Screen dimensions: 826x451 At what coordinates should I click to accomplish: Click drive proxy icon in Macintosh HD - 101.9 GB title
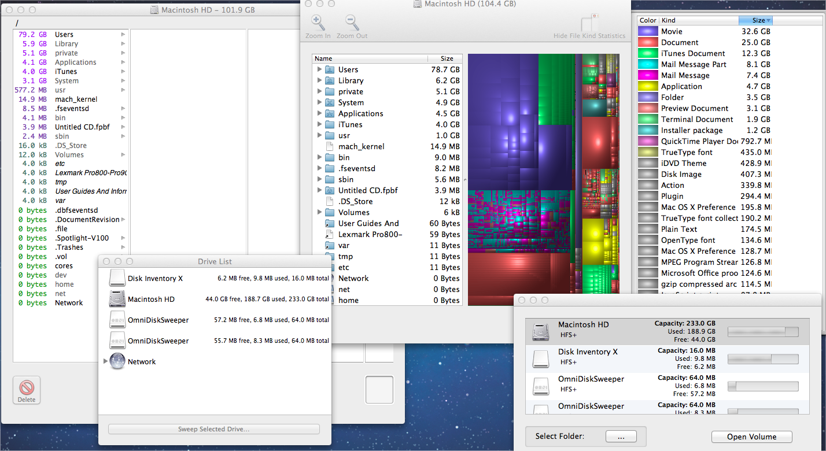coord(154,10)
